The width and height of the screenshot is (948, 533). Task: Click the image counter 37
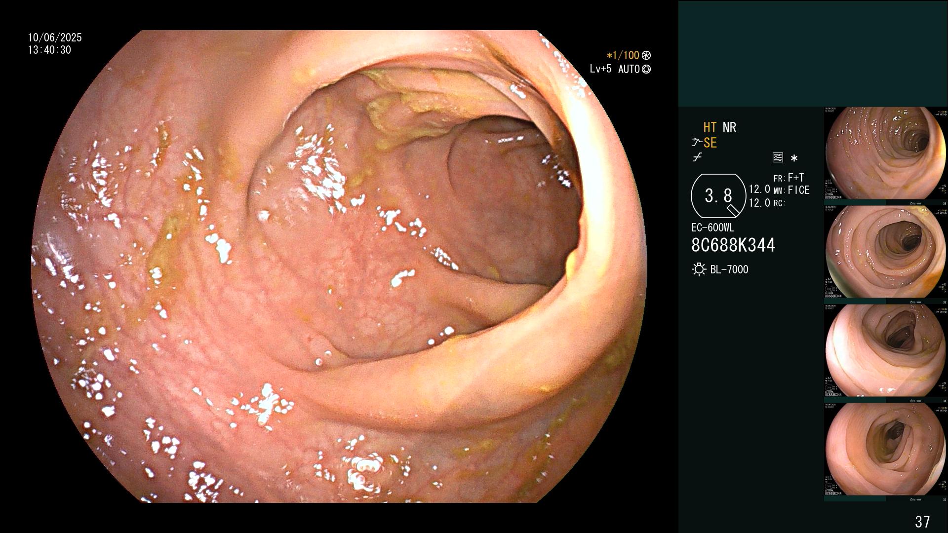click(922, 522)
